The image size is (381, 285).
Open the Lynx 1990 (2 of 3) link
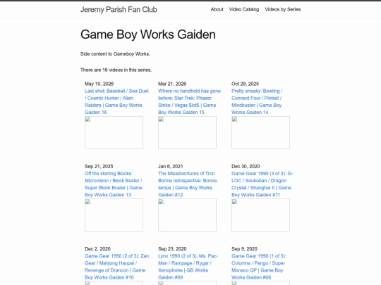click(x=188, y=267)
